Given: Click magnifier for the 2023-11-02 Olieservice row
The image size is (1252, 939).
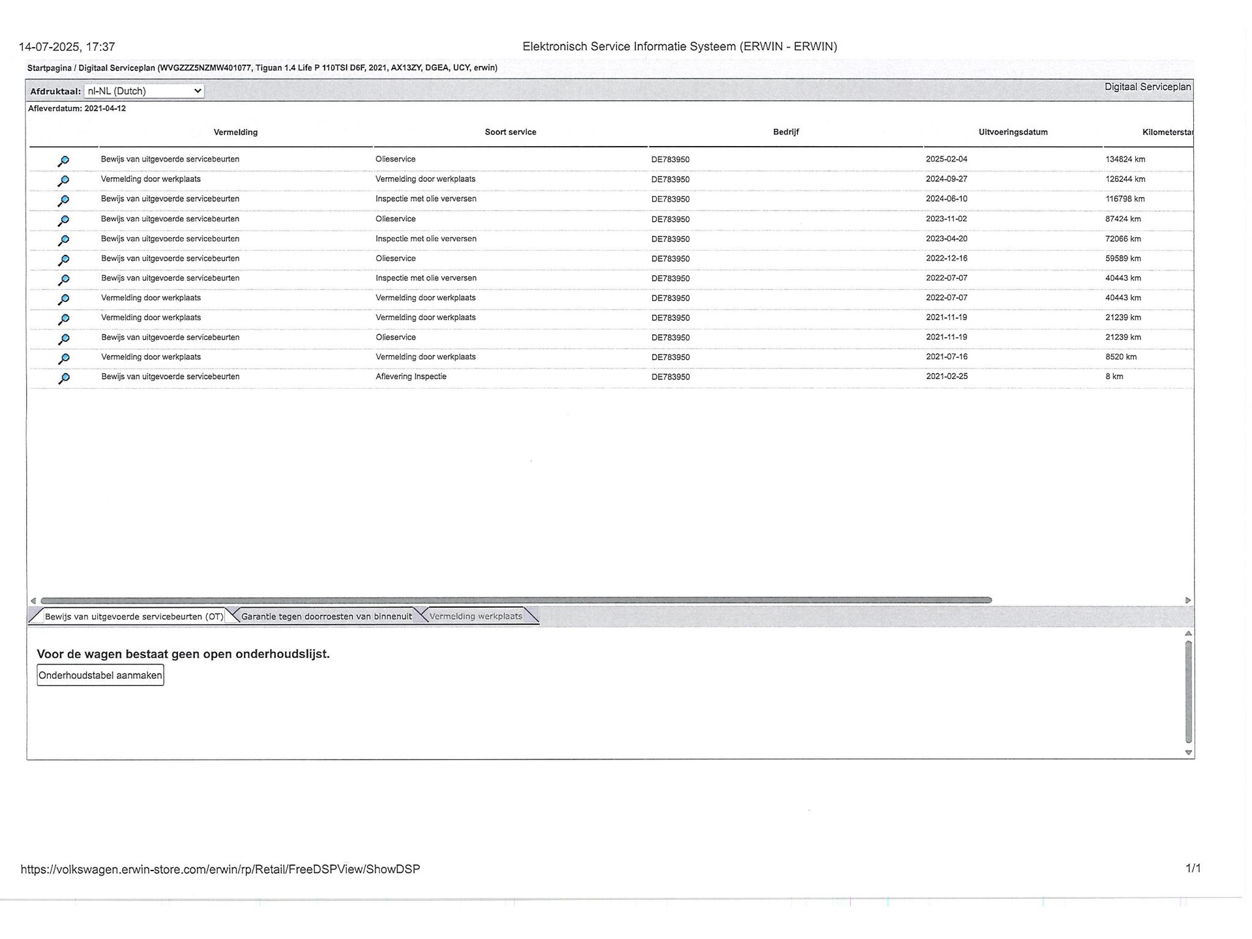Looking at the screenshot, I should pos(63,221).
